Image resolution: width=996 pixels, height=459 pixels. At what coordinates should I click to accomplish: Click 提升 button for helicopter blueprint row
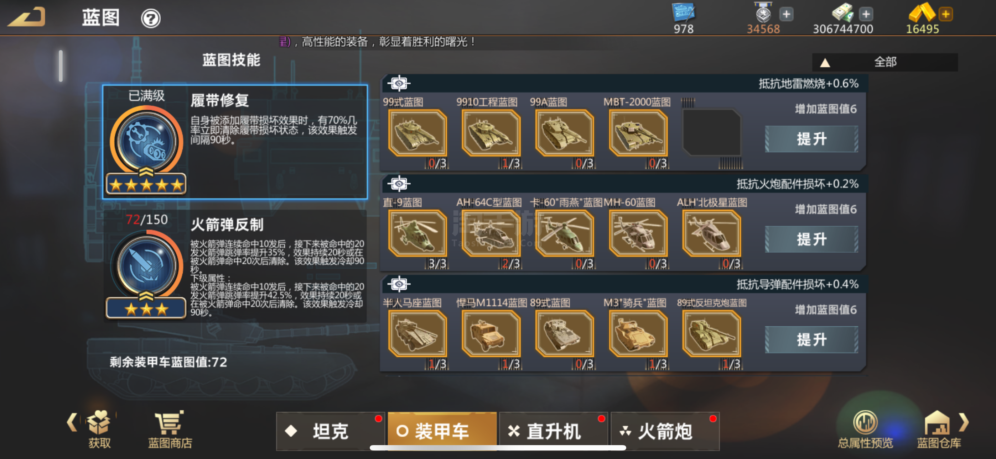[811, 239]
